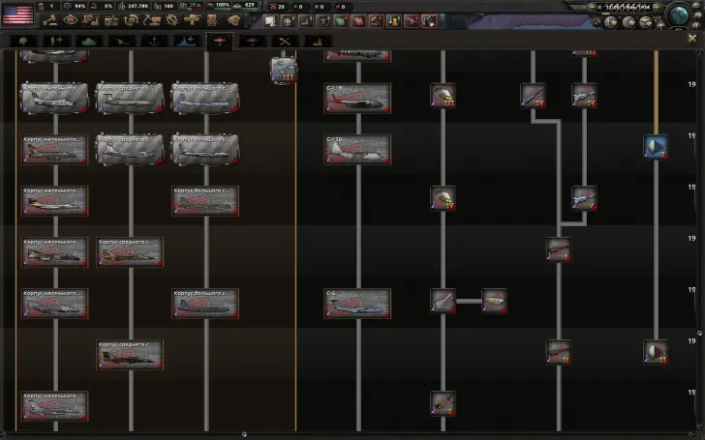Open the green map alert icon
Image resolution: width=705 pixels, height=440 pixels.
click(341, 20)
